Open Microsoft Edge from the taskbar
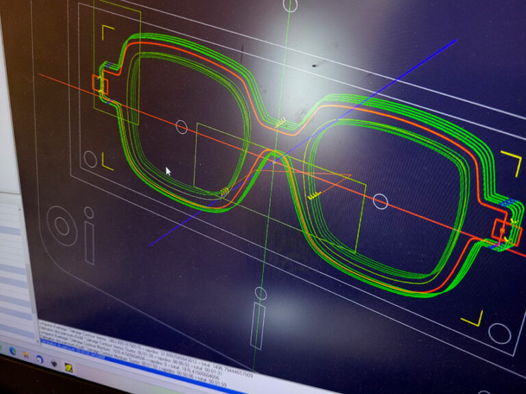 (12, 351)
